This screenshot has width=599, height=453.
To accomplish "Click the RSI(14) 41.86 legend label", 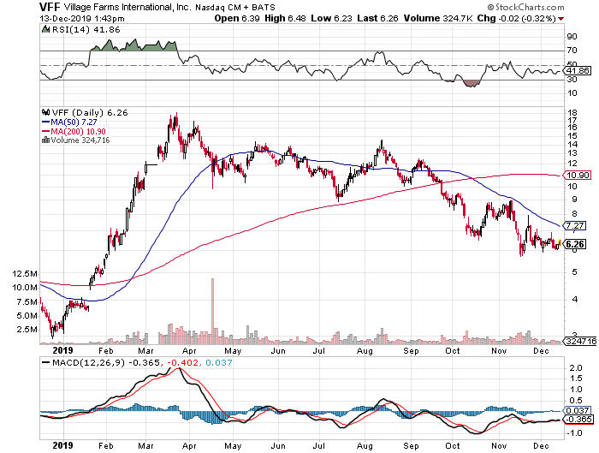I will [x=86, y=29].
